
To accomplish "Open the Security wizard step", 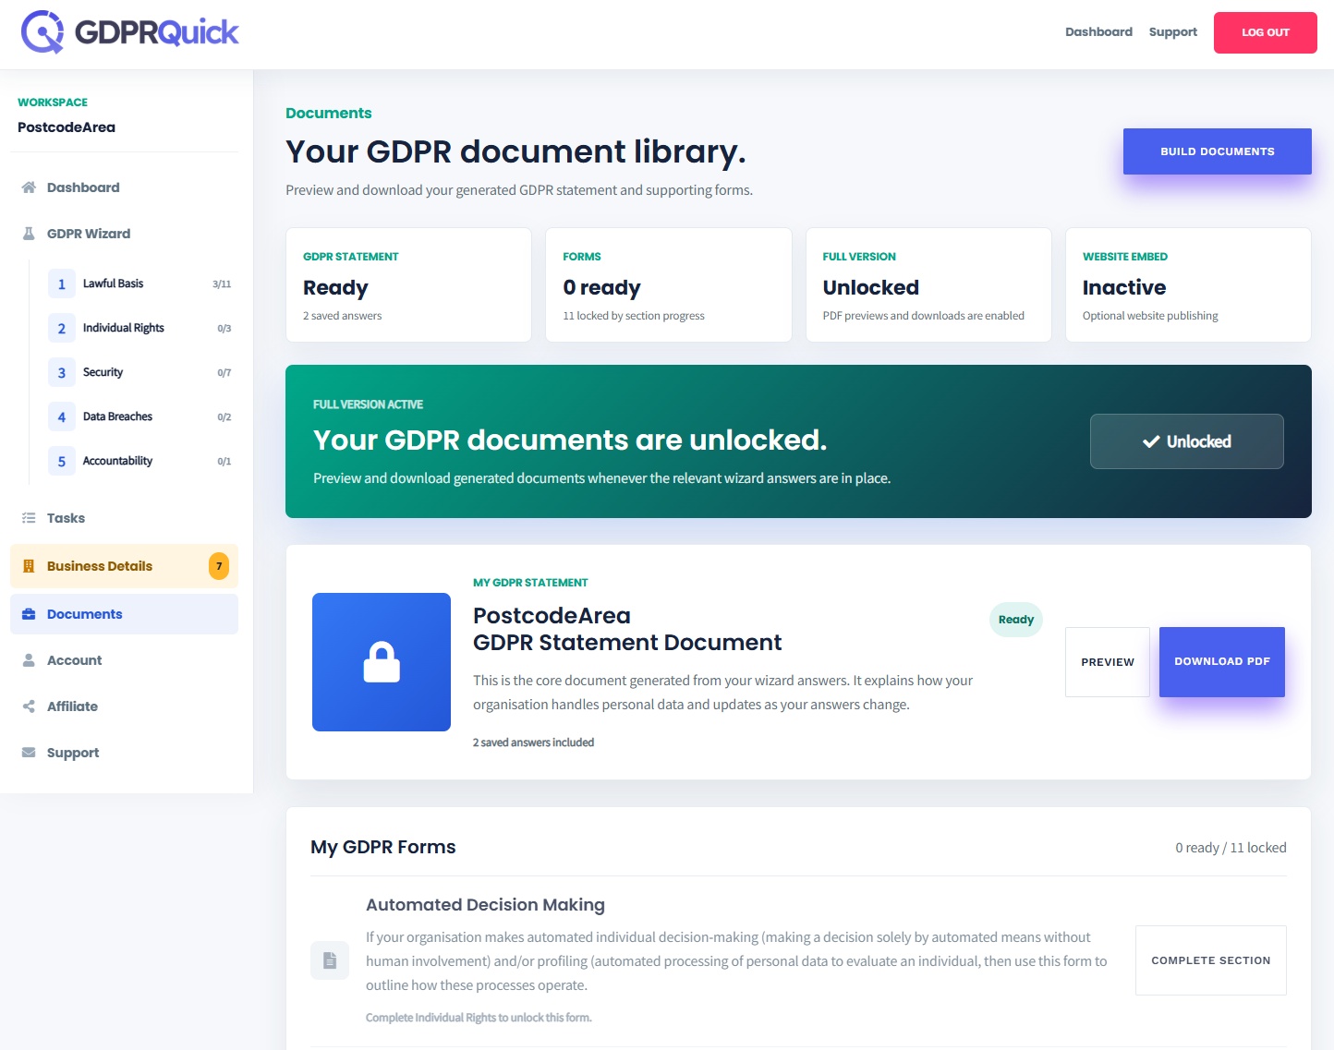I will [x=139, y=372].
